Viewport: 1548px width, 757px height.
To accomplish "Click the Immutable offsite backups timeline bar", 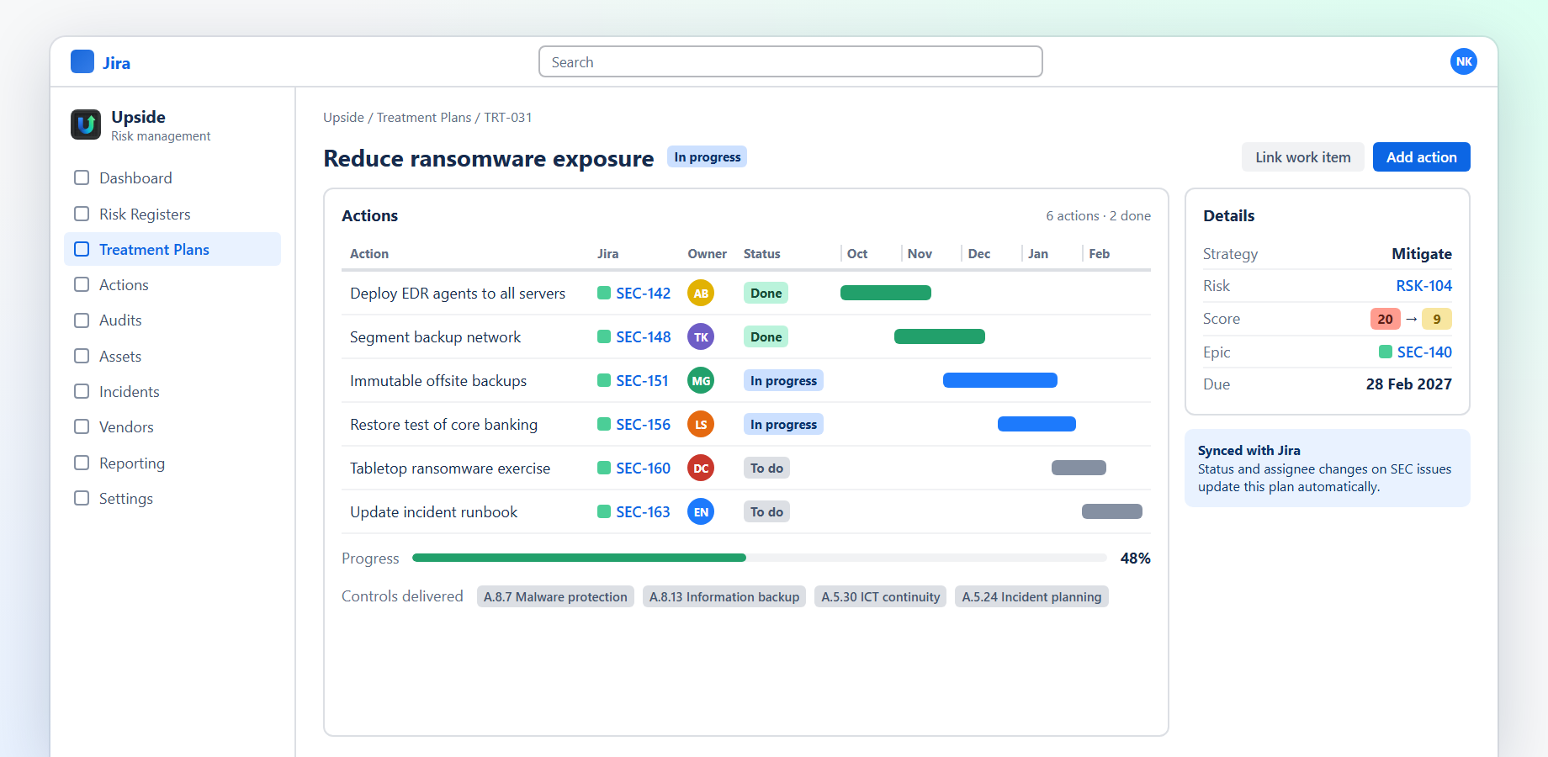I will click(1000, 380).
